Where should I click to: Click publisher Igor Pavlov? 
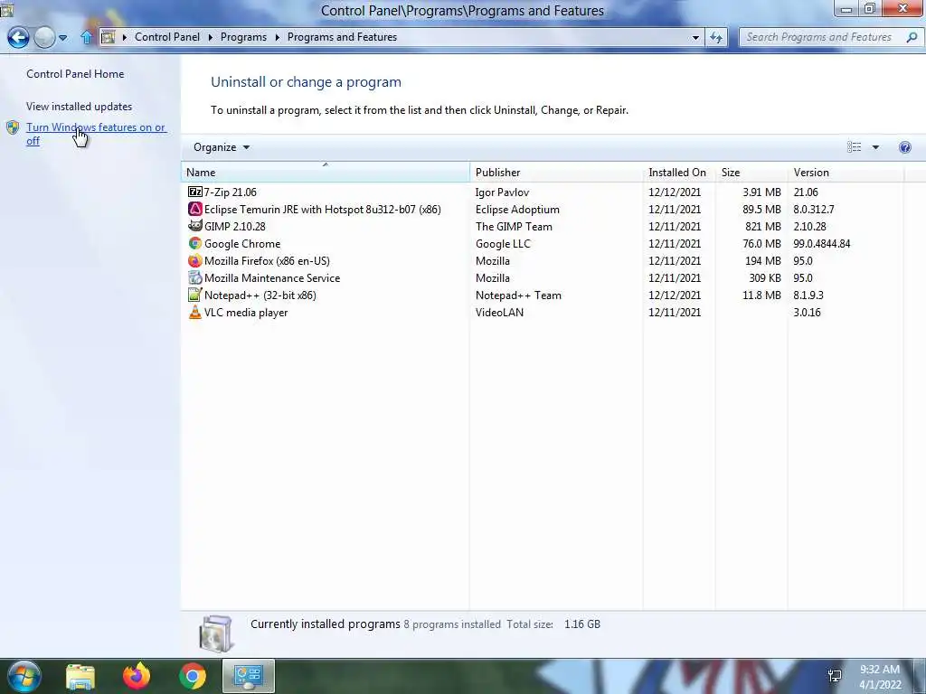(x=502, y=192)
